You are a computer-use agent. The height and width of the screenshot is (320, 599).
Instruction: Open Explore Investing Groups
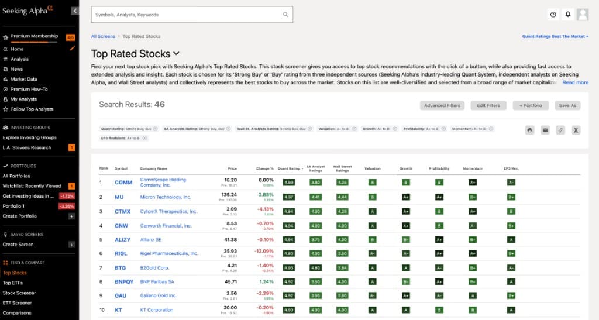coord(29,137)
